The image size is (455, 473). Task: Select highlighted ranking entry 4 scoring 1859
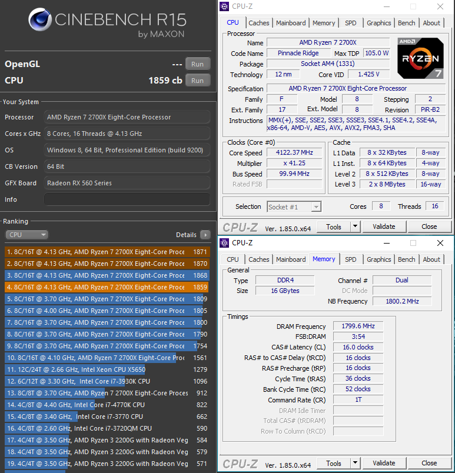107,287
